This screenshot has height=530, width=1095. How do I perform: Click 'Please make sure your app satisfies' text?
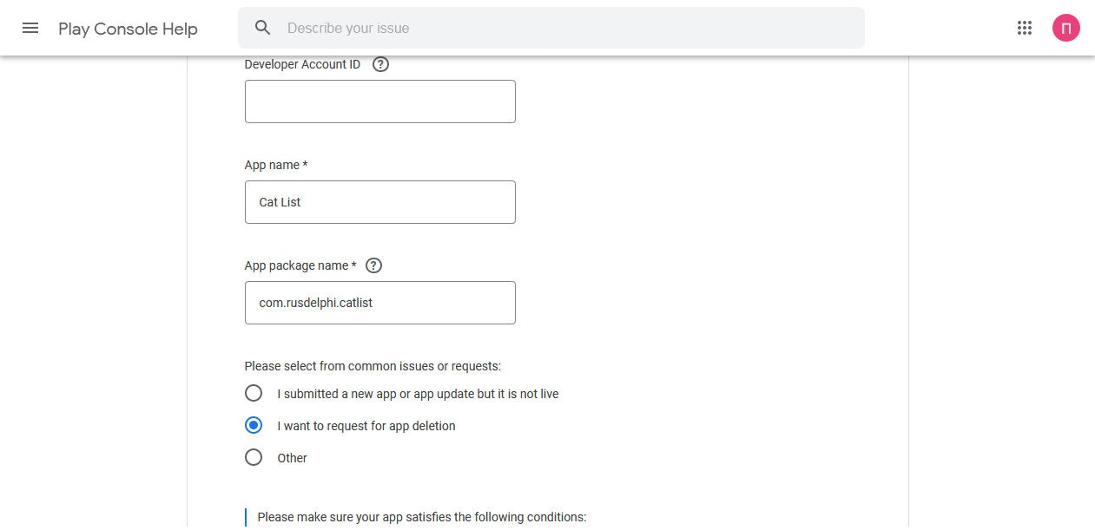422,517
